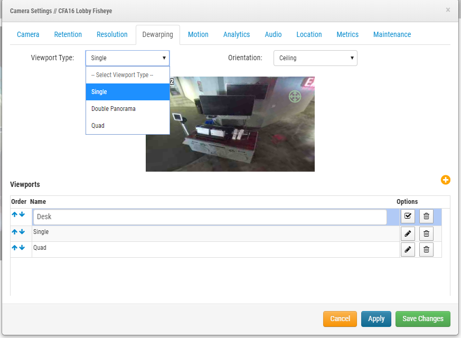
Task: Edit the Quad viewport name
Action: point(408,249)
